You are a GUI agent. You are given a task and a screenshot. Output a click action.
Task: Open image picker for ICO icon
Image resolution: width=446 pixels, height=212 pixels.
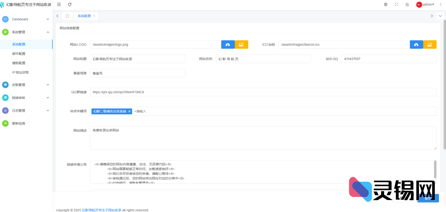[x=430, y=45]
